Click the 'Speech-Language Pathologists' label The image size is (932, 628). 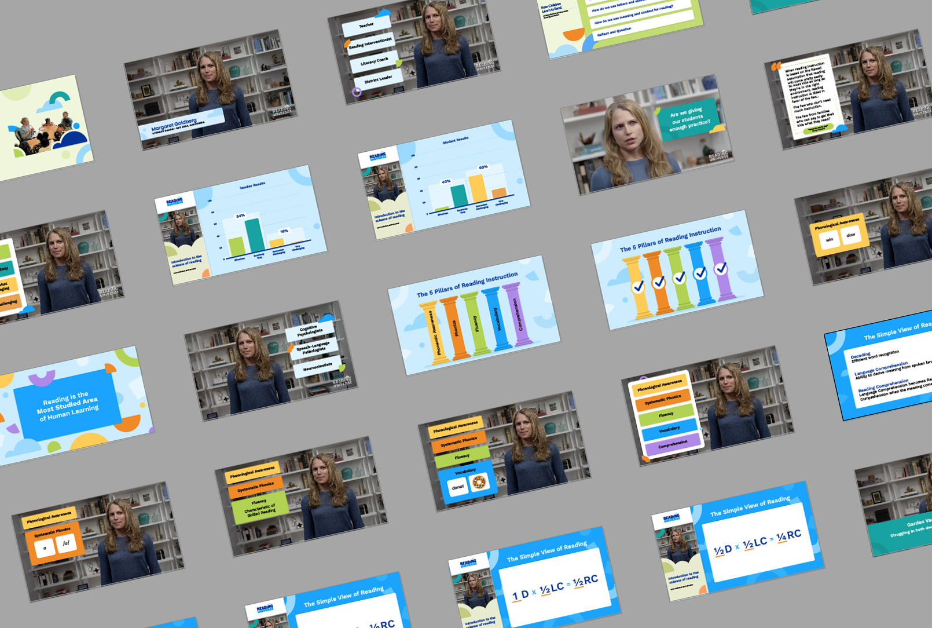click(313, 348)
